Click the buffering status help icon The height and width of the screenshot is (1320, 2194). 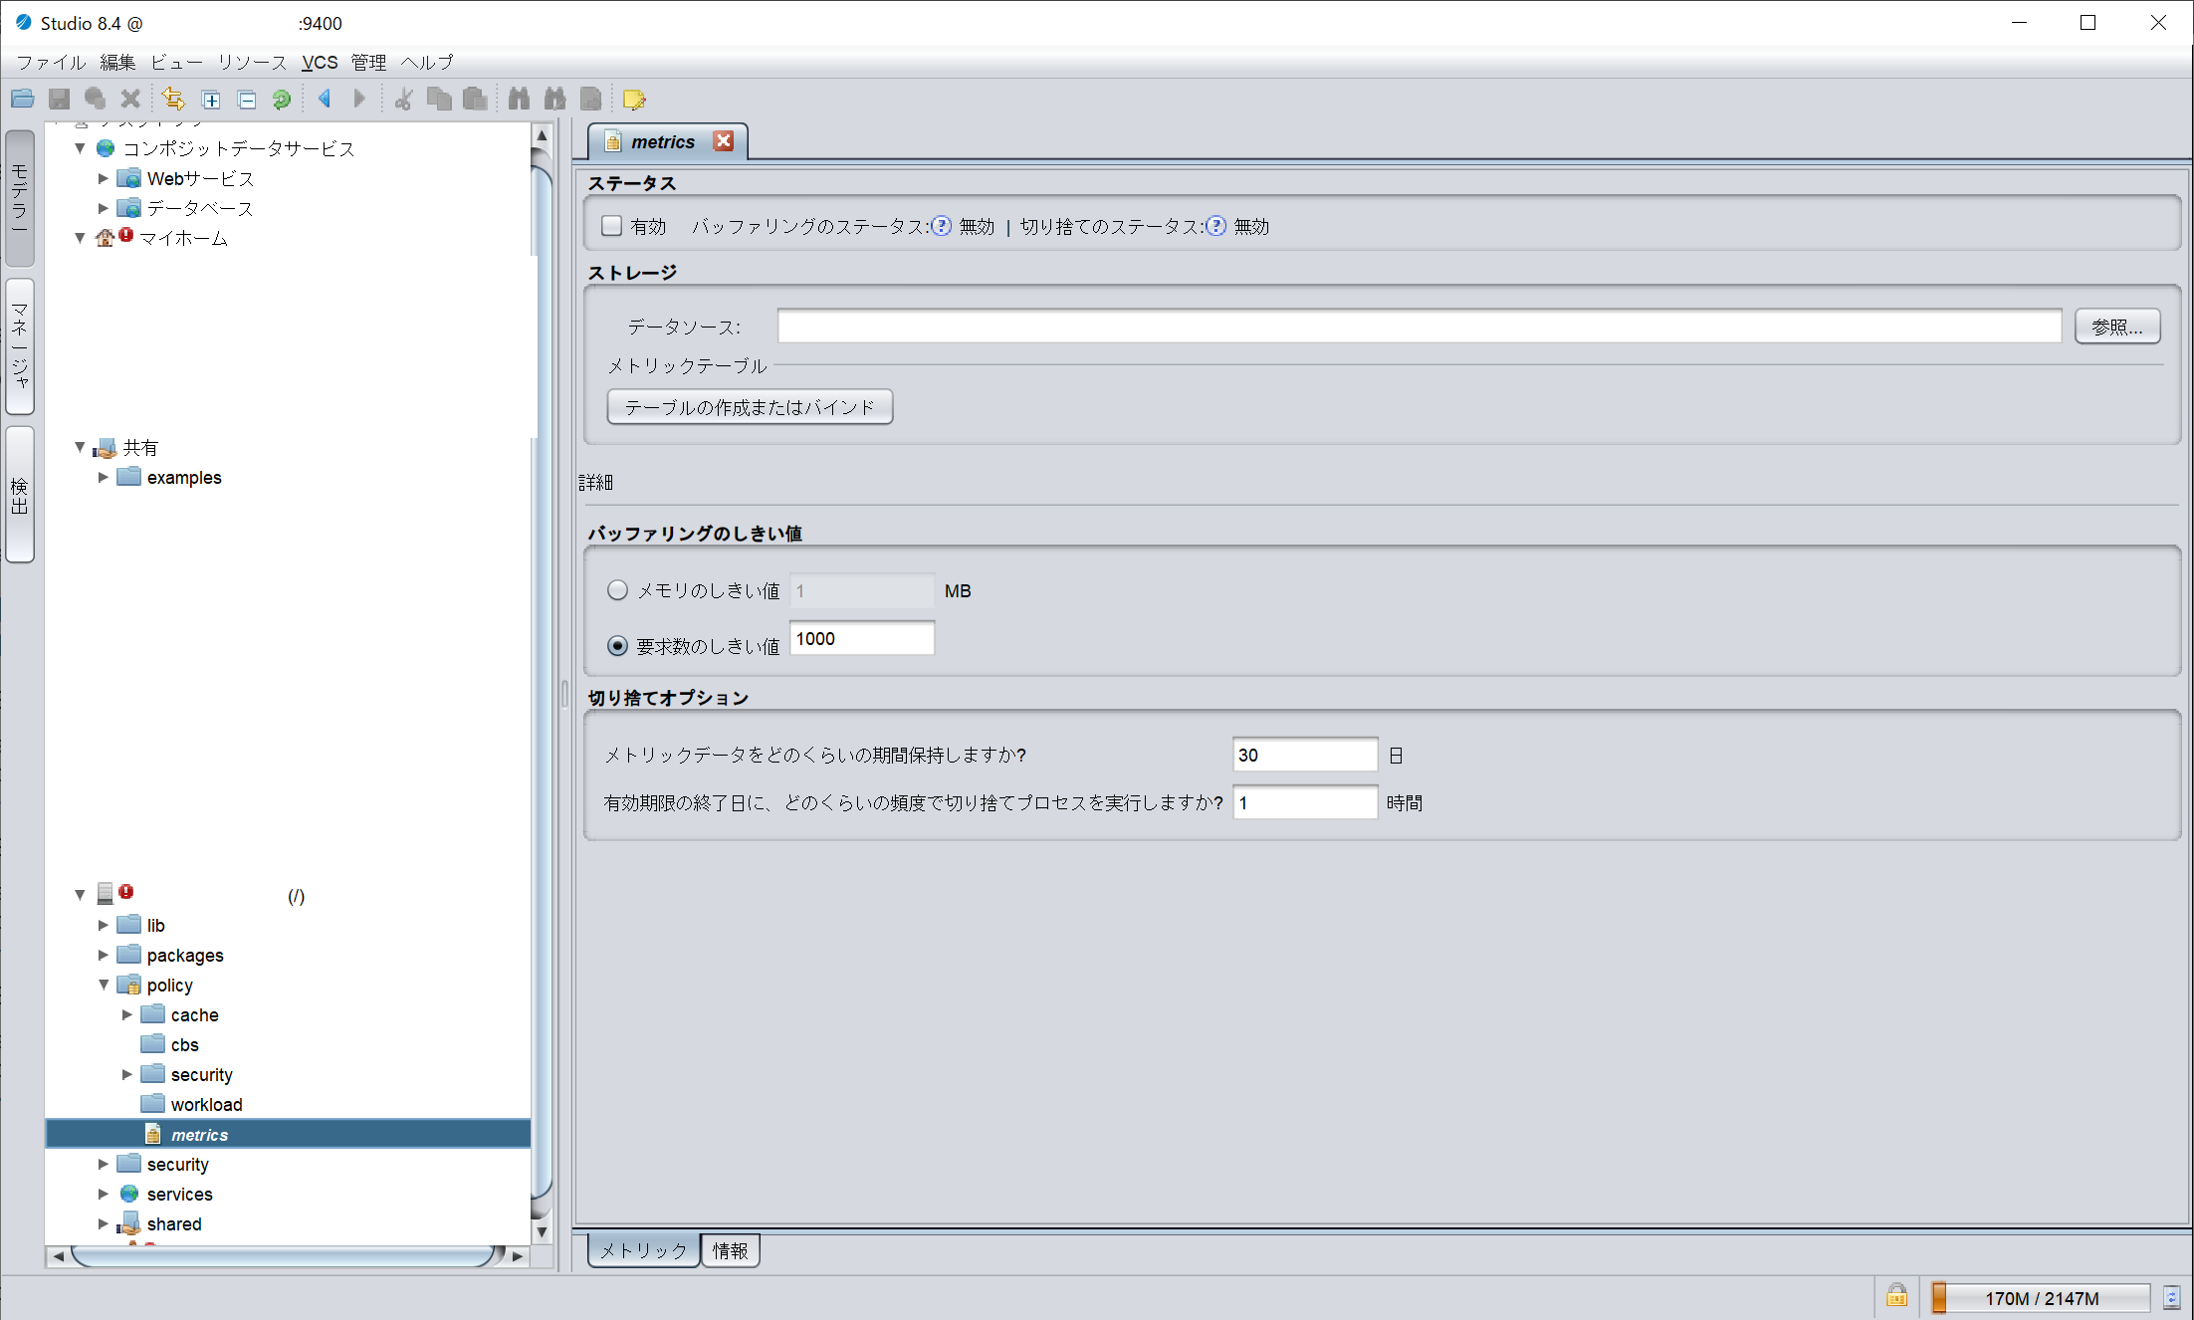[x=941, y=226]
